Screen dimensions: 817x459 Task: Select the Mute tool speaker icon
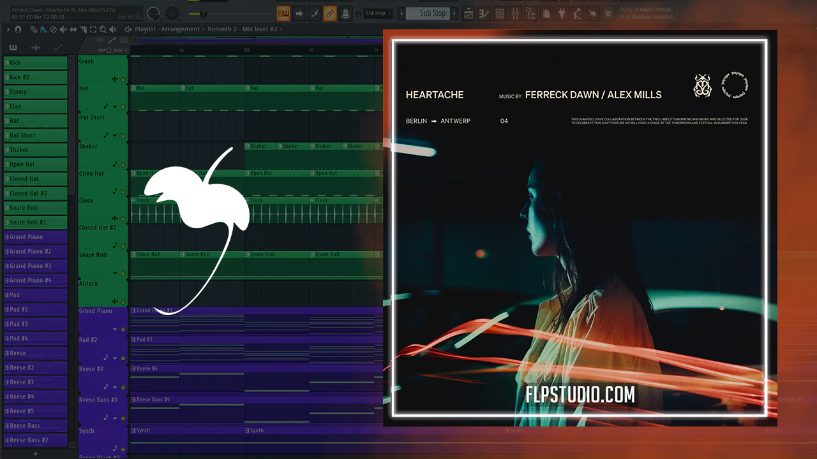click(63, 29)
